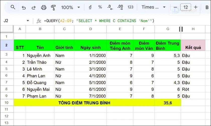The image size is (211, 126).
Task: Select the paint format roller icon
Action: click(53, 8)
